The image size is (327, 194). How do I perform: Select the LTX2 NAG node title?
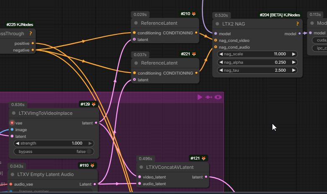pos(233,24)
